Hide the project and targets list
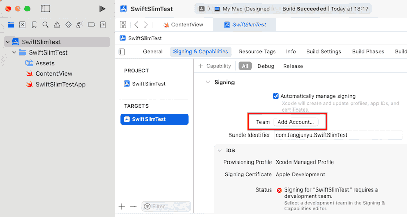 pyautogui.click(x=122, y=52)
